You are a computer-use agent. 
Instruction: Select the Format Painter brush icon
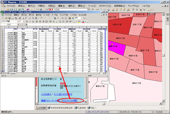(x=41, y=18)
